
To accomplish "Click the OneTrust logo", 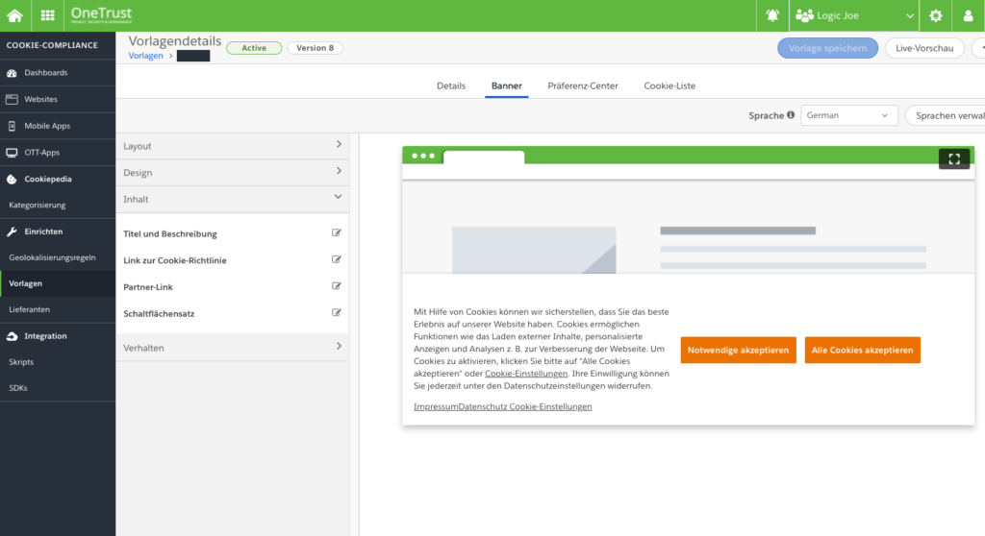I will point(101,14).
